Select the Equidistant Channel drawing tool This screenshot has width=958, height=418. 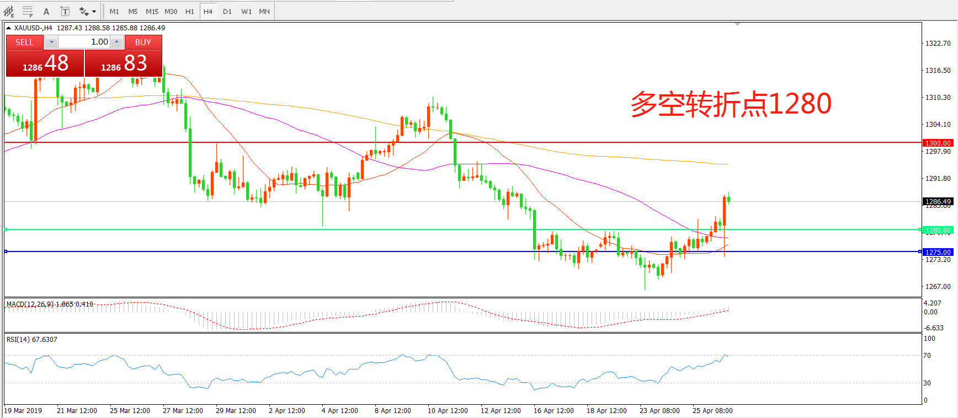[x=9, y=11]
